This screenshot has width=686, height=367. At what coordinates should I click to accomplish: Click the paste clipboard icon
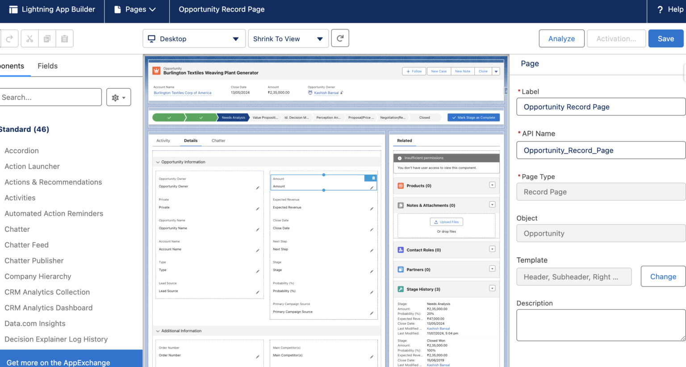(64, 39)
